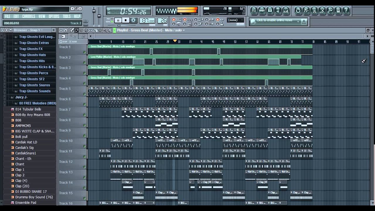The height and width of the screenshot is (211, 375).
Task: Select the Slice tool in playlist toolbar
Action: (x=95, y=30)
